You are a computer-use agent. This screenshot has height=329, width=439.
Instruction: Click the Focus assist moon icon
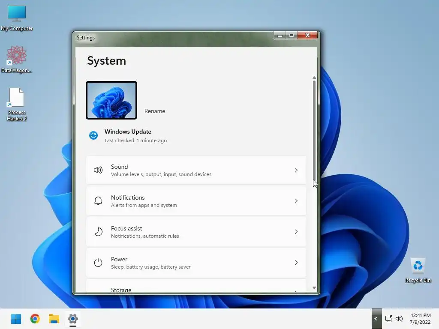98,232
